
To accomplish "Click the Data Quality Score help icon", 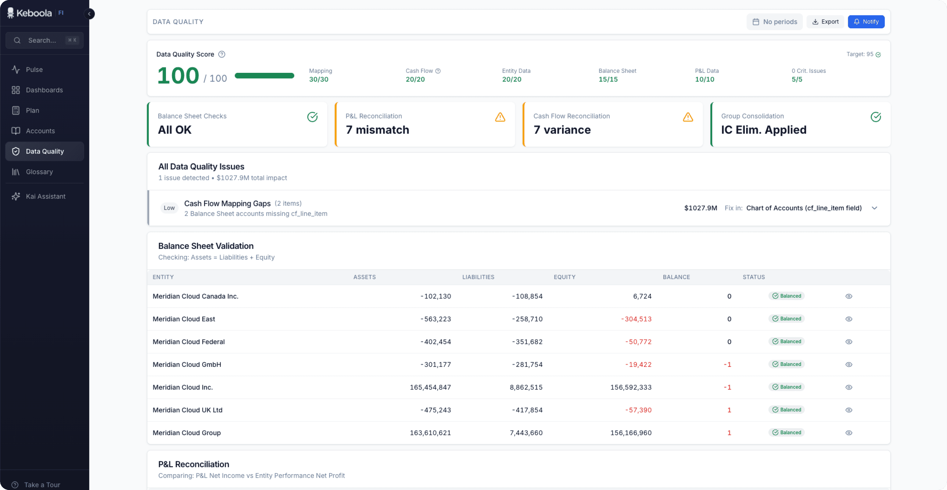I will coord(222,54).
